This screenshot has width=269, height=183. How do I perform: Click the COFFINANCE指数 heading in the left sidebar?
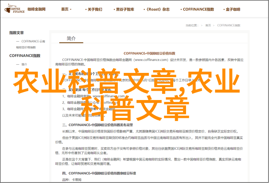[x=25, y=55]
